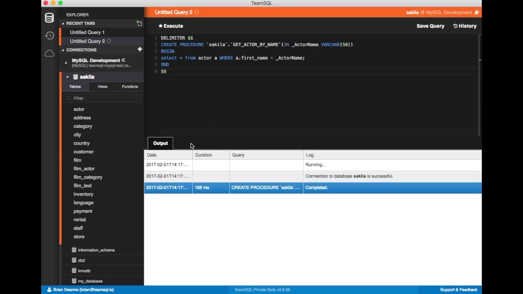Image resolution: width=523 pixels, height=294 pixels.
Task: Click the TeamSQL Private Beta version text
Action: tap(262, 290)
